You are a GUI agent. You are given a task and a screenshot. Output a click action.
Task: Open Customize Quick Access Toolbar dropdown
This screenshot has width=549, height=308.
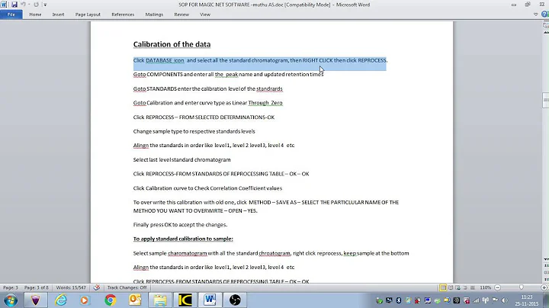click(x=45, y=5)
